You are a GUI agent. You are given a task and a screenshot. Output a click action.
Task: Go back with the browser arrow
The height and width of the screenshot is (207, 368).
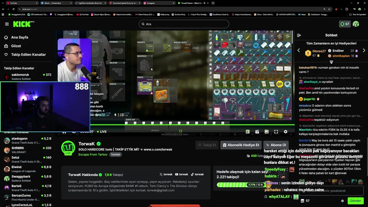tap(3, 9)
